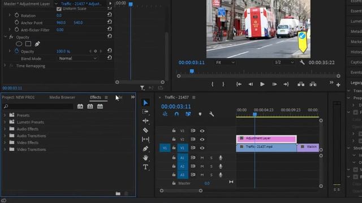Screen dimensions: 362x203
Task: Select the Hand tool
Action: pos(145,158)
